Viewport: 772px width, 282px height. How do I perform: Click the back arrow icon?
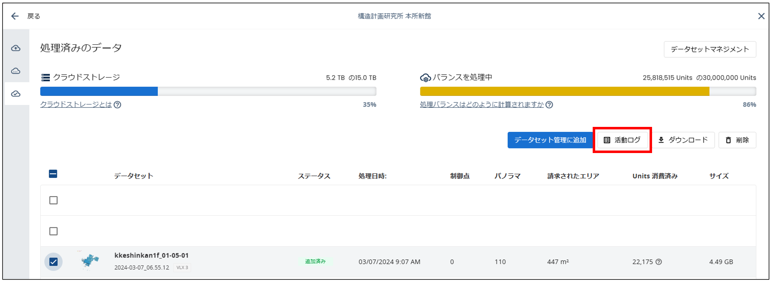pyautogui.click(x=15, y=16)
